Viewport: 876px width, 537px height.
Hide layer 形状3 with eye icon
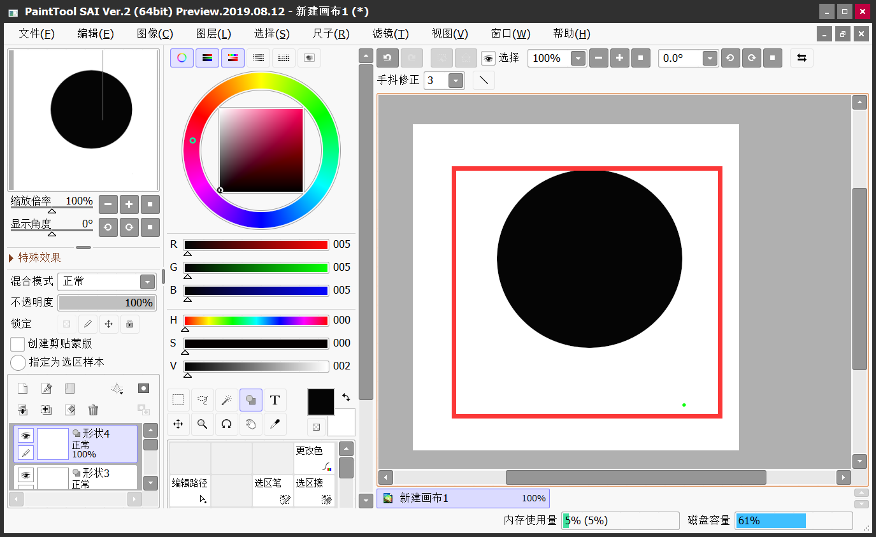[25, 475]
